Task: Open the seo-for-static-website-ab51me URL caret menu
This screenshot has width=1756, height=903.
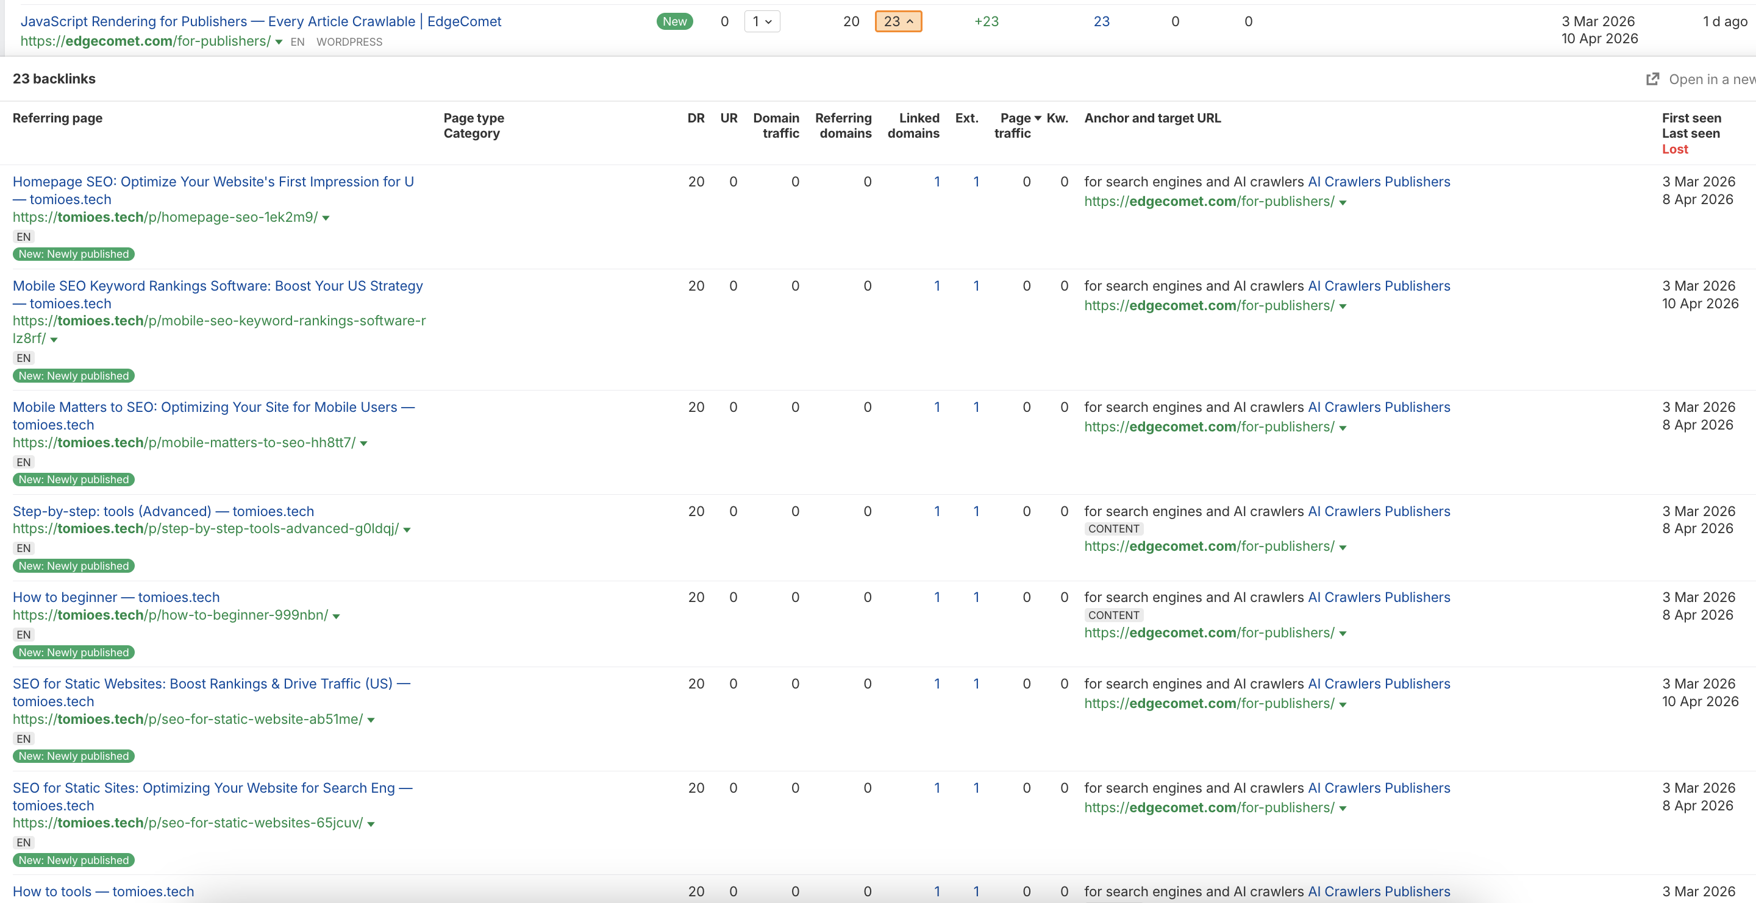Action: 371,720
